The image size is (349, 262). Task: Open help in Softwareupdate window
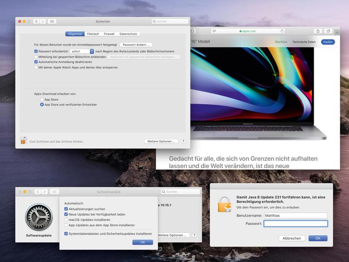click(194, 235)
